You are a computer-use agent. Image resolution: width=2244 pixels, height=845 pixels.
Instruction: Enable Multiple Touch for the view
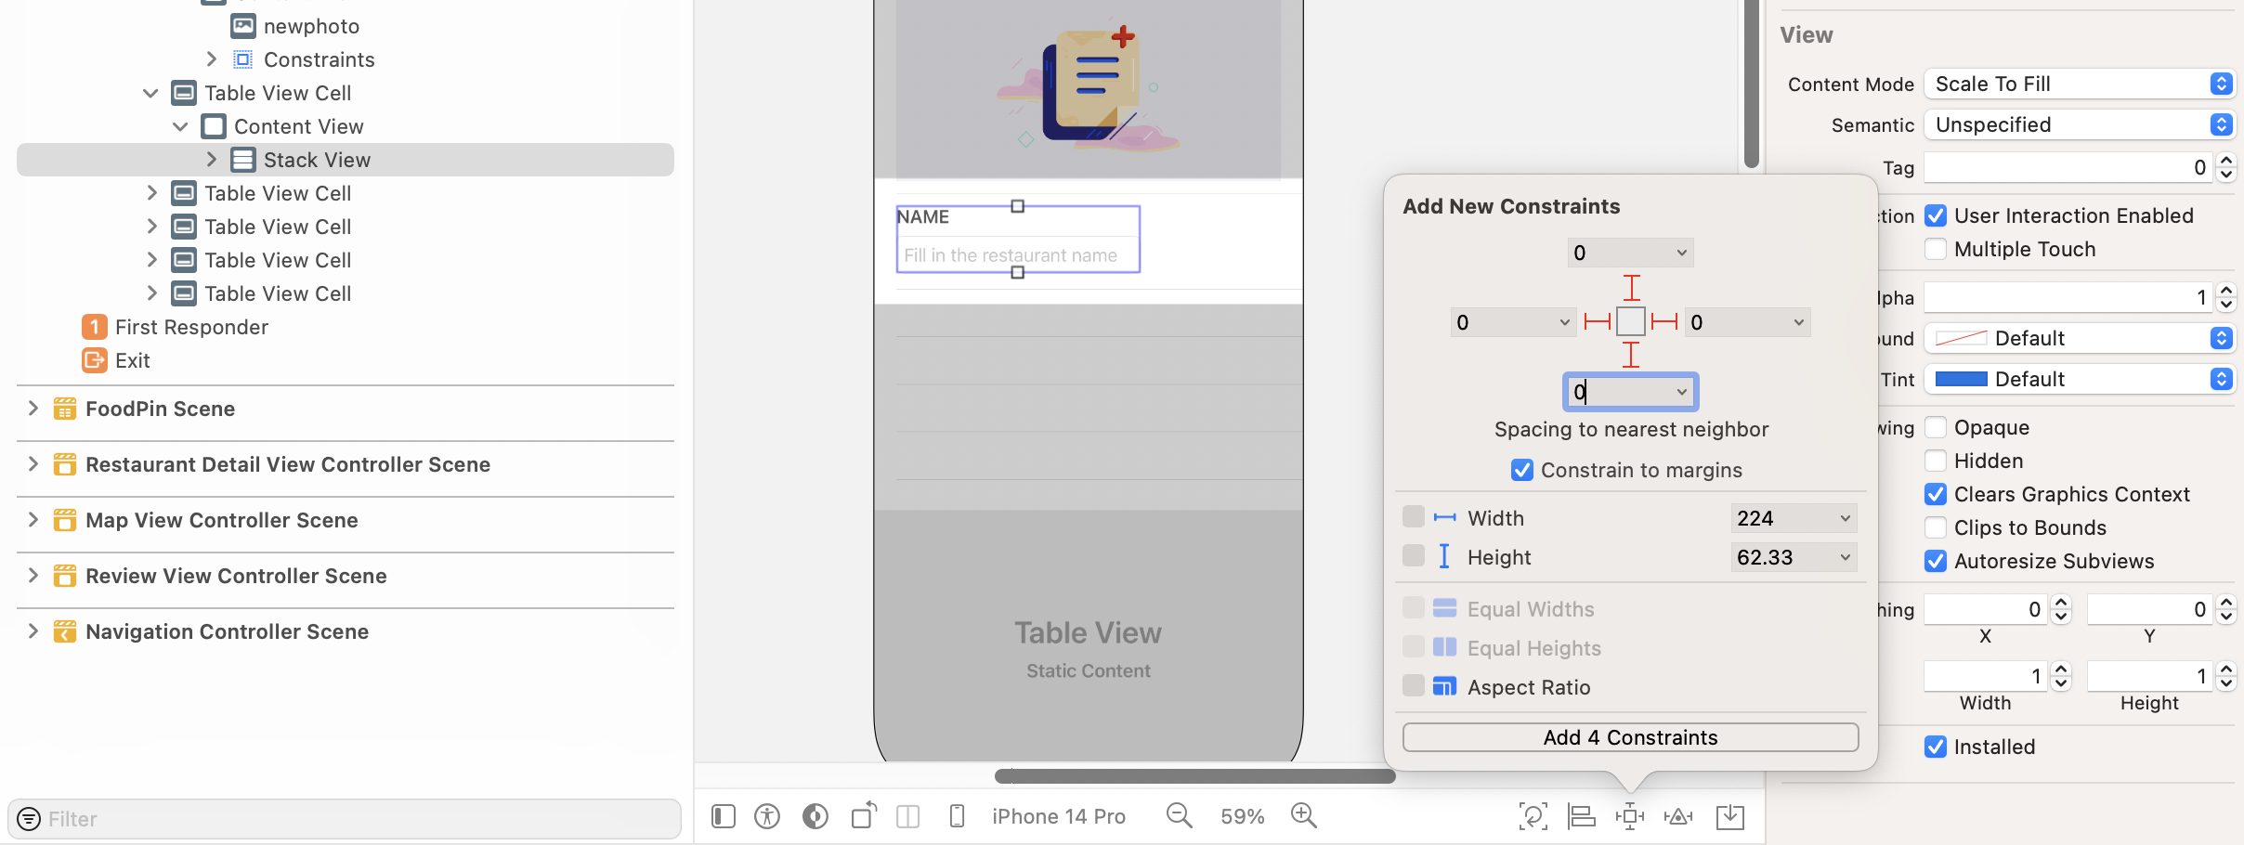(x=1937, y=249)
